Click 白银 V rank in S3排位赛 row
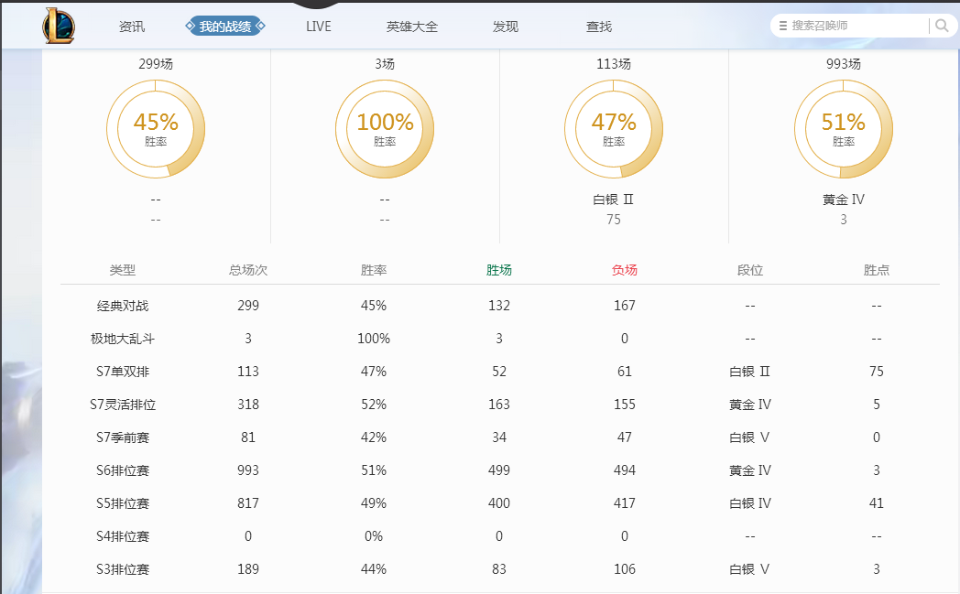The width and height of the screenshot is (960, 594). [750, 569]
